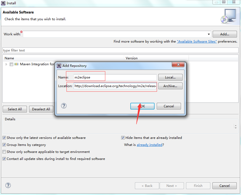
Task: Click Select All button
Action: coord(15,109)
